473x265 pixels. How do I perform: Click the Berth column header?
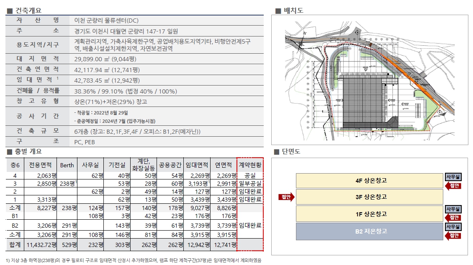(x=67, y=165)
